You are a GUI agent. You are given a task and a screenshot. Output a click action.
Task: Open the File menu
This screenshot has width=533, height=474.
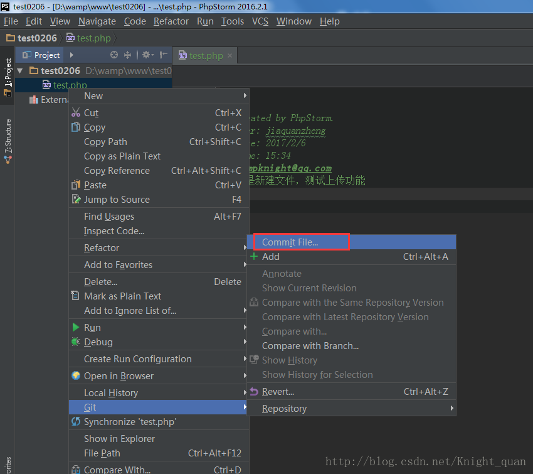(x=11, y=21)
